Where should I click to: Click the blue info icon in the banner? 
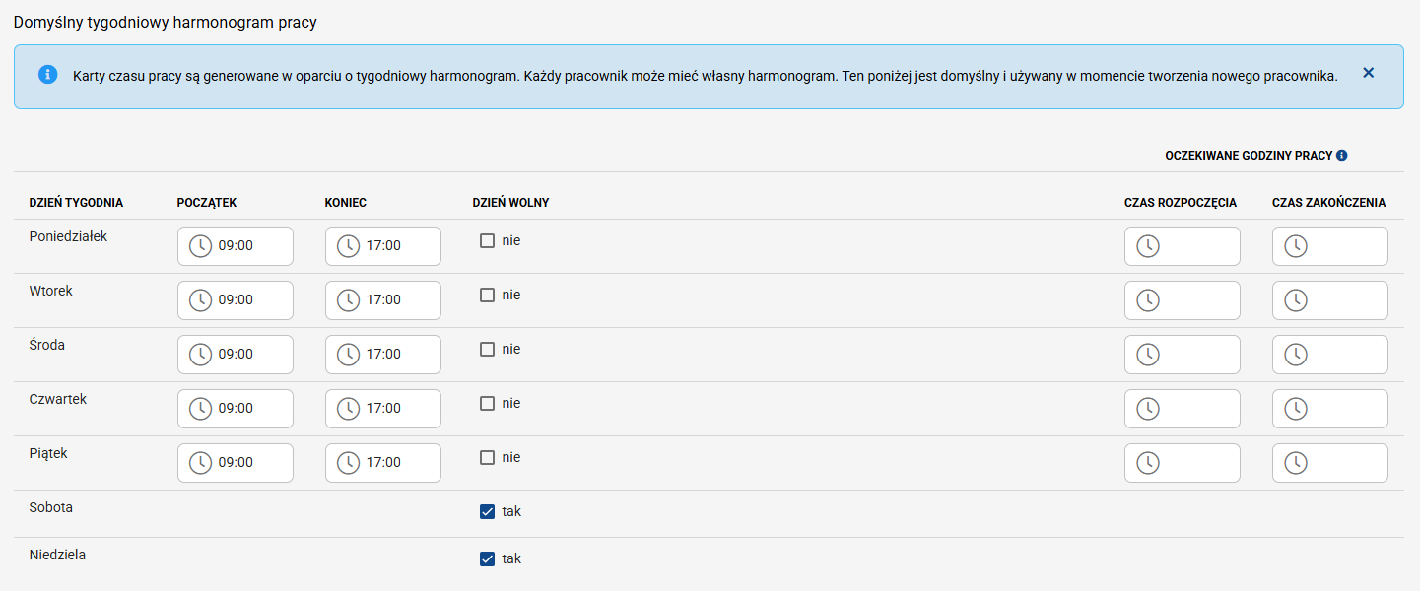47,75
